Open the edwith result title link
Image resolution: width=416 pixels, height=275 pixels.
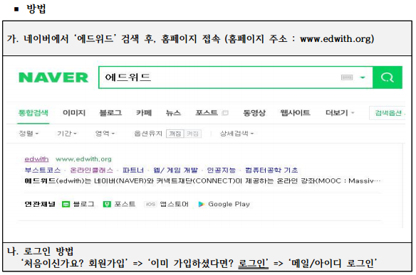pos(36,159)
